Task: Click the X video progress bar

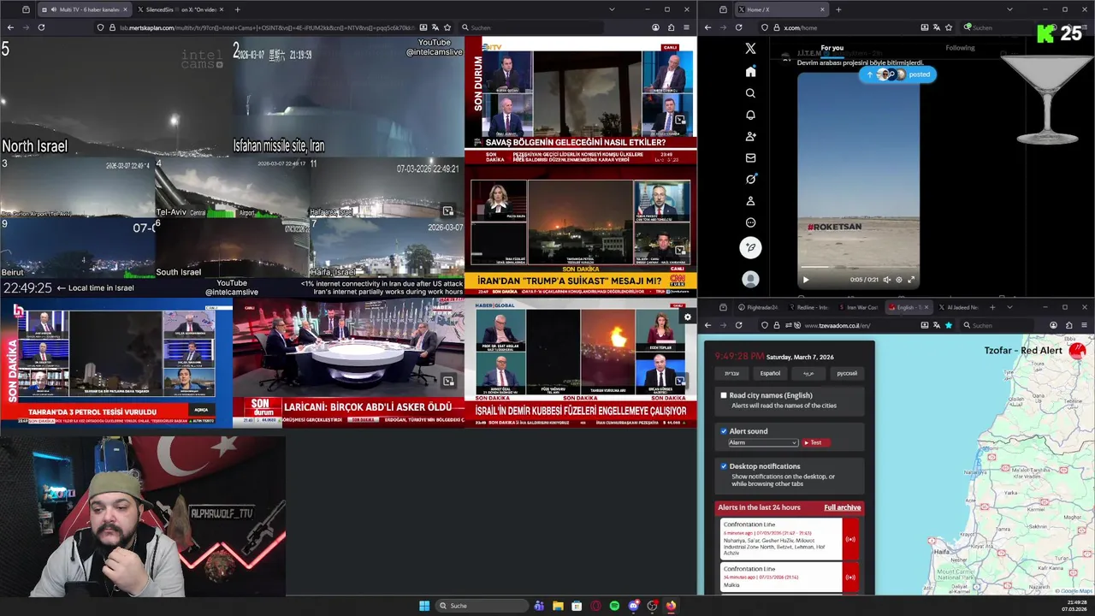Action: [858, 269]
